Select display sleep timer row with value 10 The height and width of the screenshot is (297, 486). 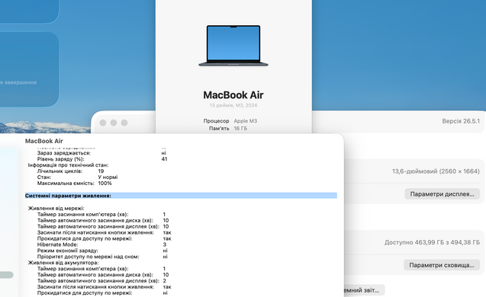(x=103, y=226)
